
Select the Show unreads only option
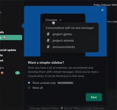click(29, 83)
